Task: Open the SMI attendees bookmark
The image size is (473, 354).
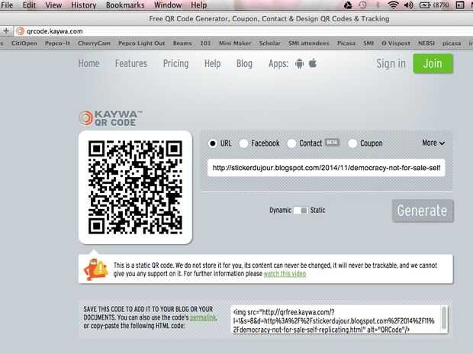Action: pos(309,43)
